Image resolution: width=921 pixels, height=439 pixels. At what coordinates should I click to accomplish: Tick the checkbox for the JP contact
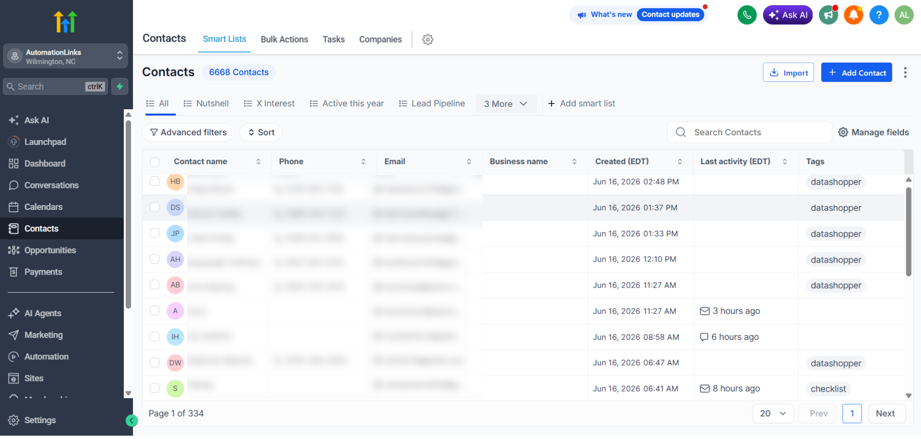154,233
